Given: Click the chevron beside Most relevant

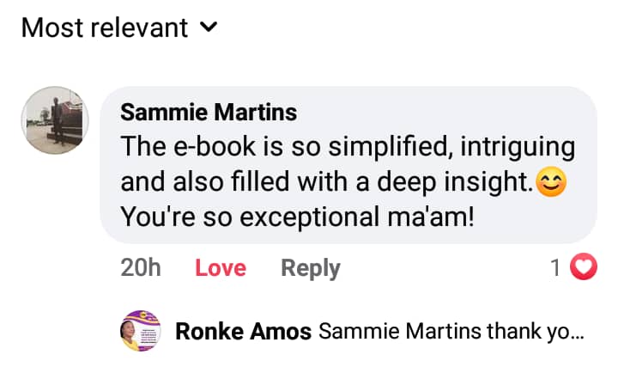Looking at the screenshot, I should (208, 28).
